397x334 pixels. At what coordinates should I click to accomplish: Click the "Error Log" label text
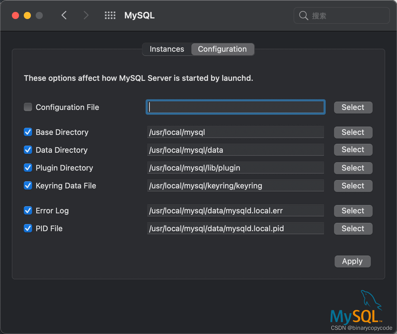pyautogui.click(x=52, y=211)
